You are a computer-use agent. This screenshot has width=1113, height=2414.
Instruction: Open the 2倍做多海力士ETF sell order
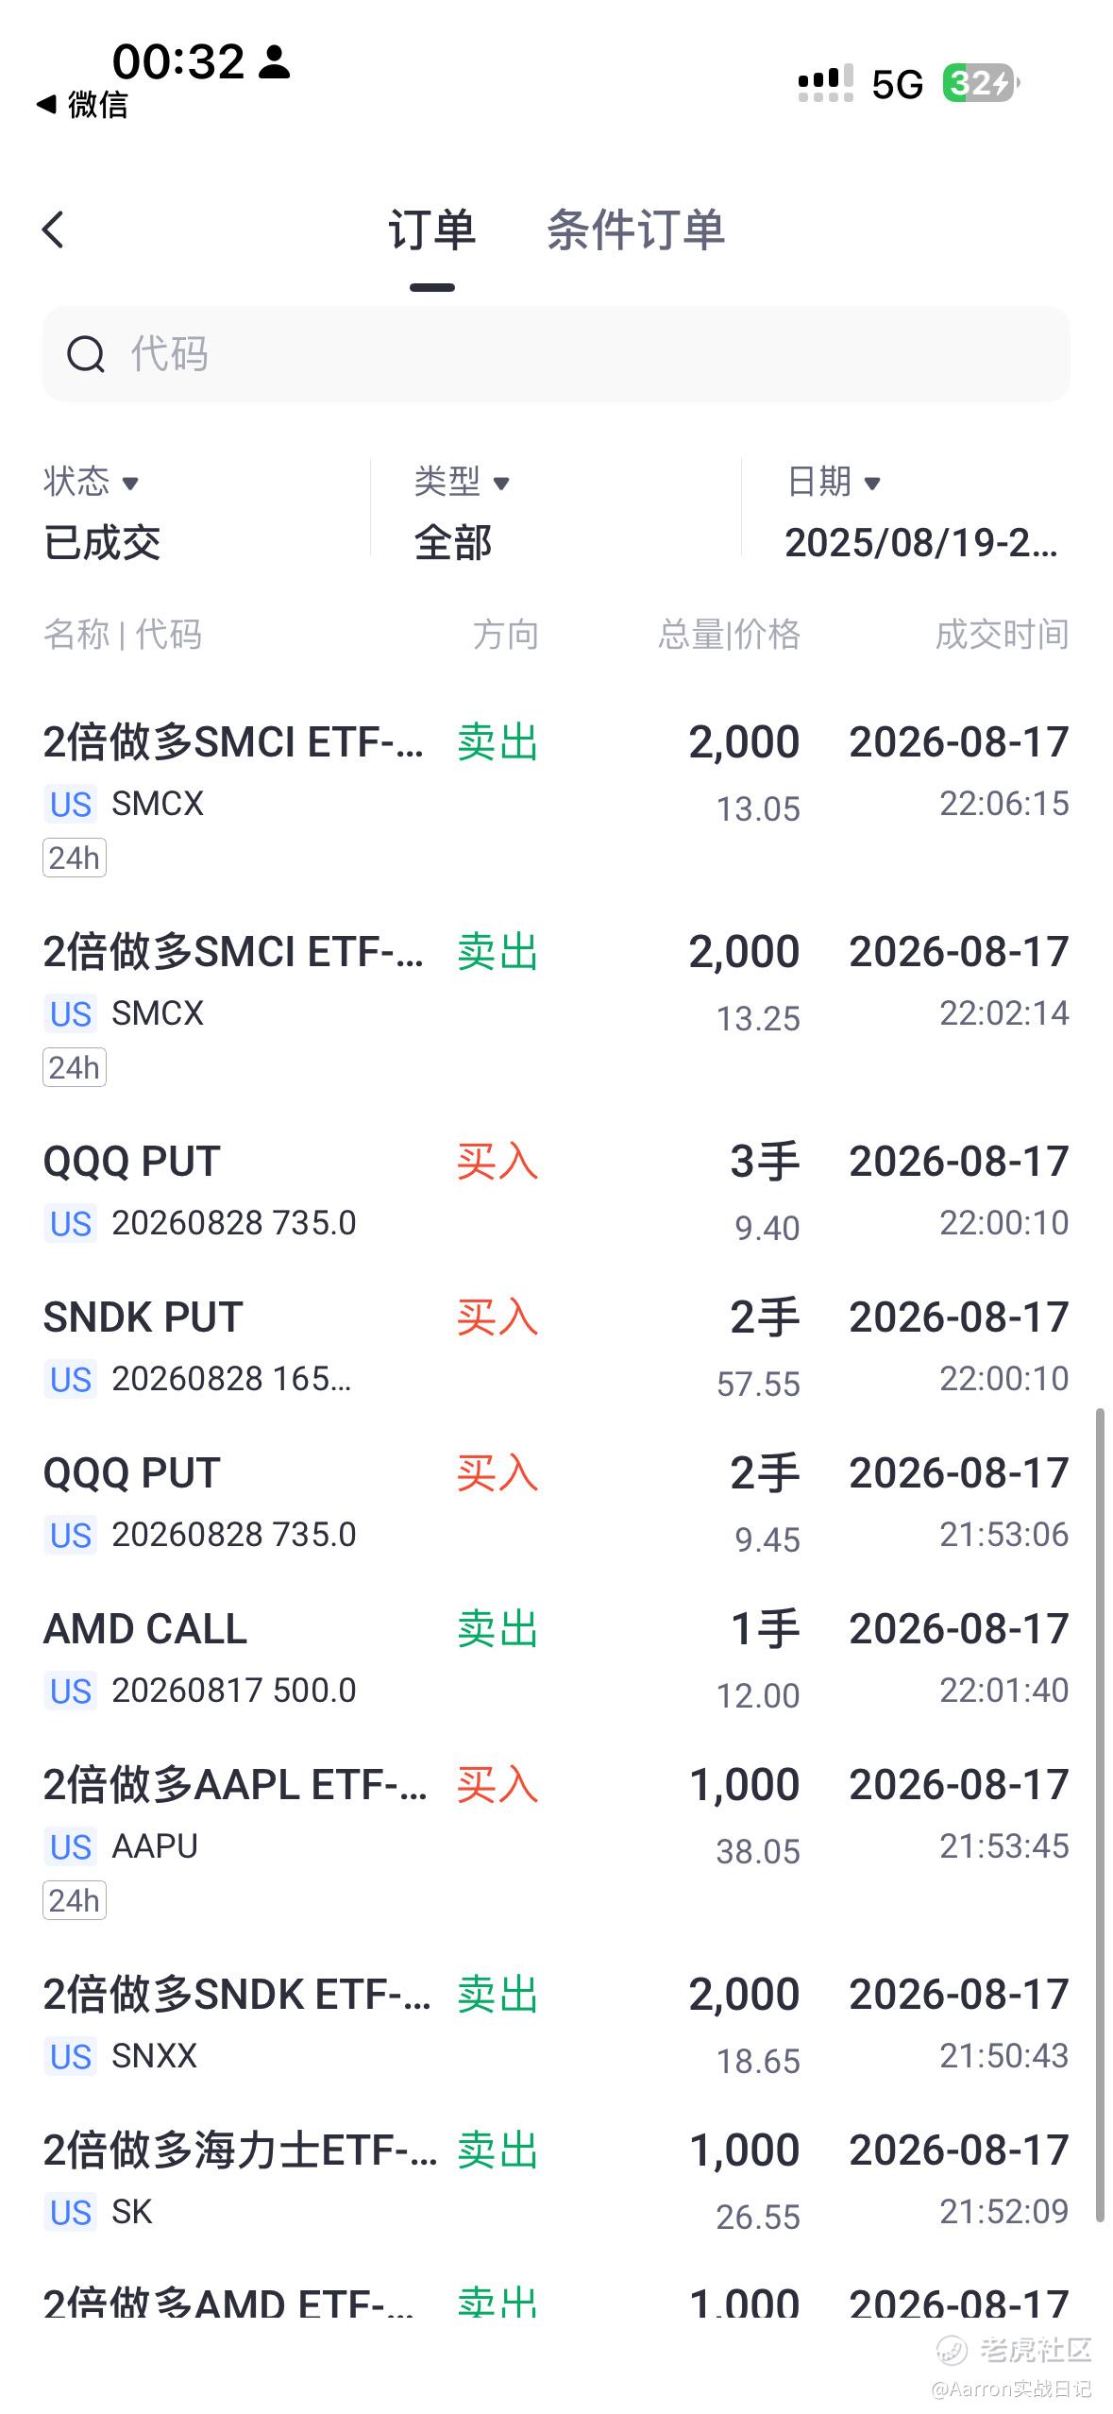click(556, 2181)
